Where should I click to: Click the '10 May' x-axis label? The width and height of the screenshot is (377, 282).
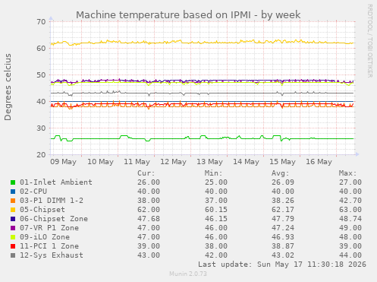100,162
